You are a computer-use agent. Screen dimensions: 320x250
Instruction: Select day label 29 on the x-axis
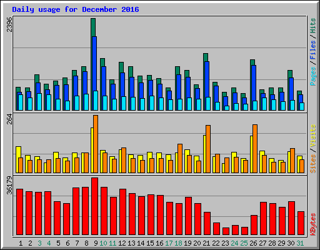pos(281,243)
